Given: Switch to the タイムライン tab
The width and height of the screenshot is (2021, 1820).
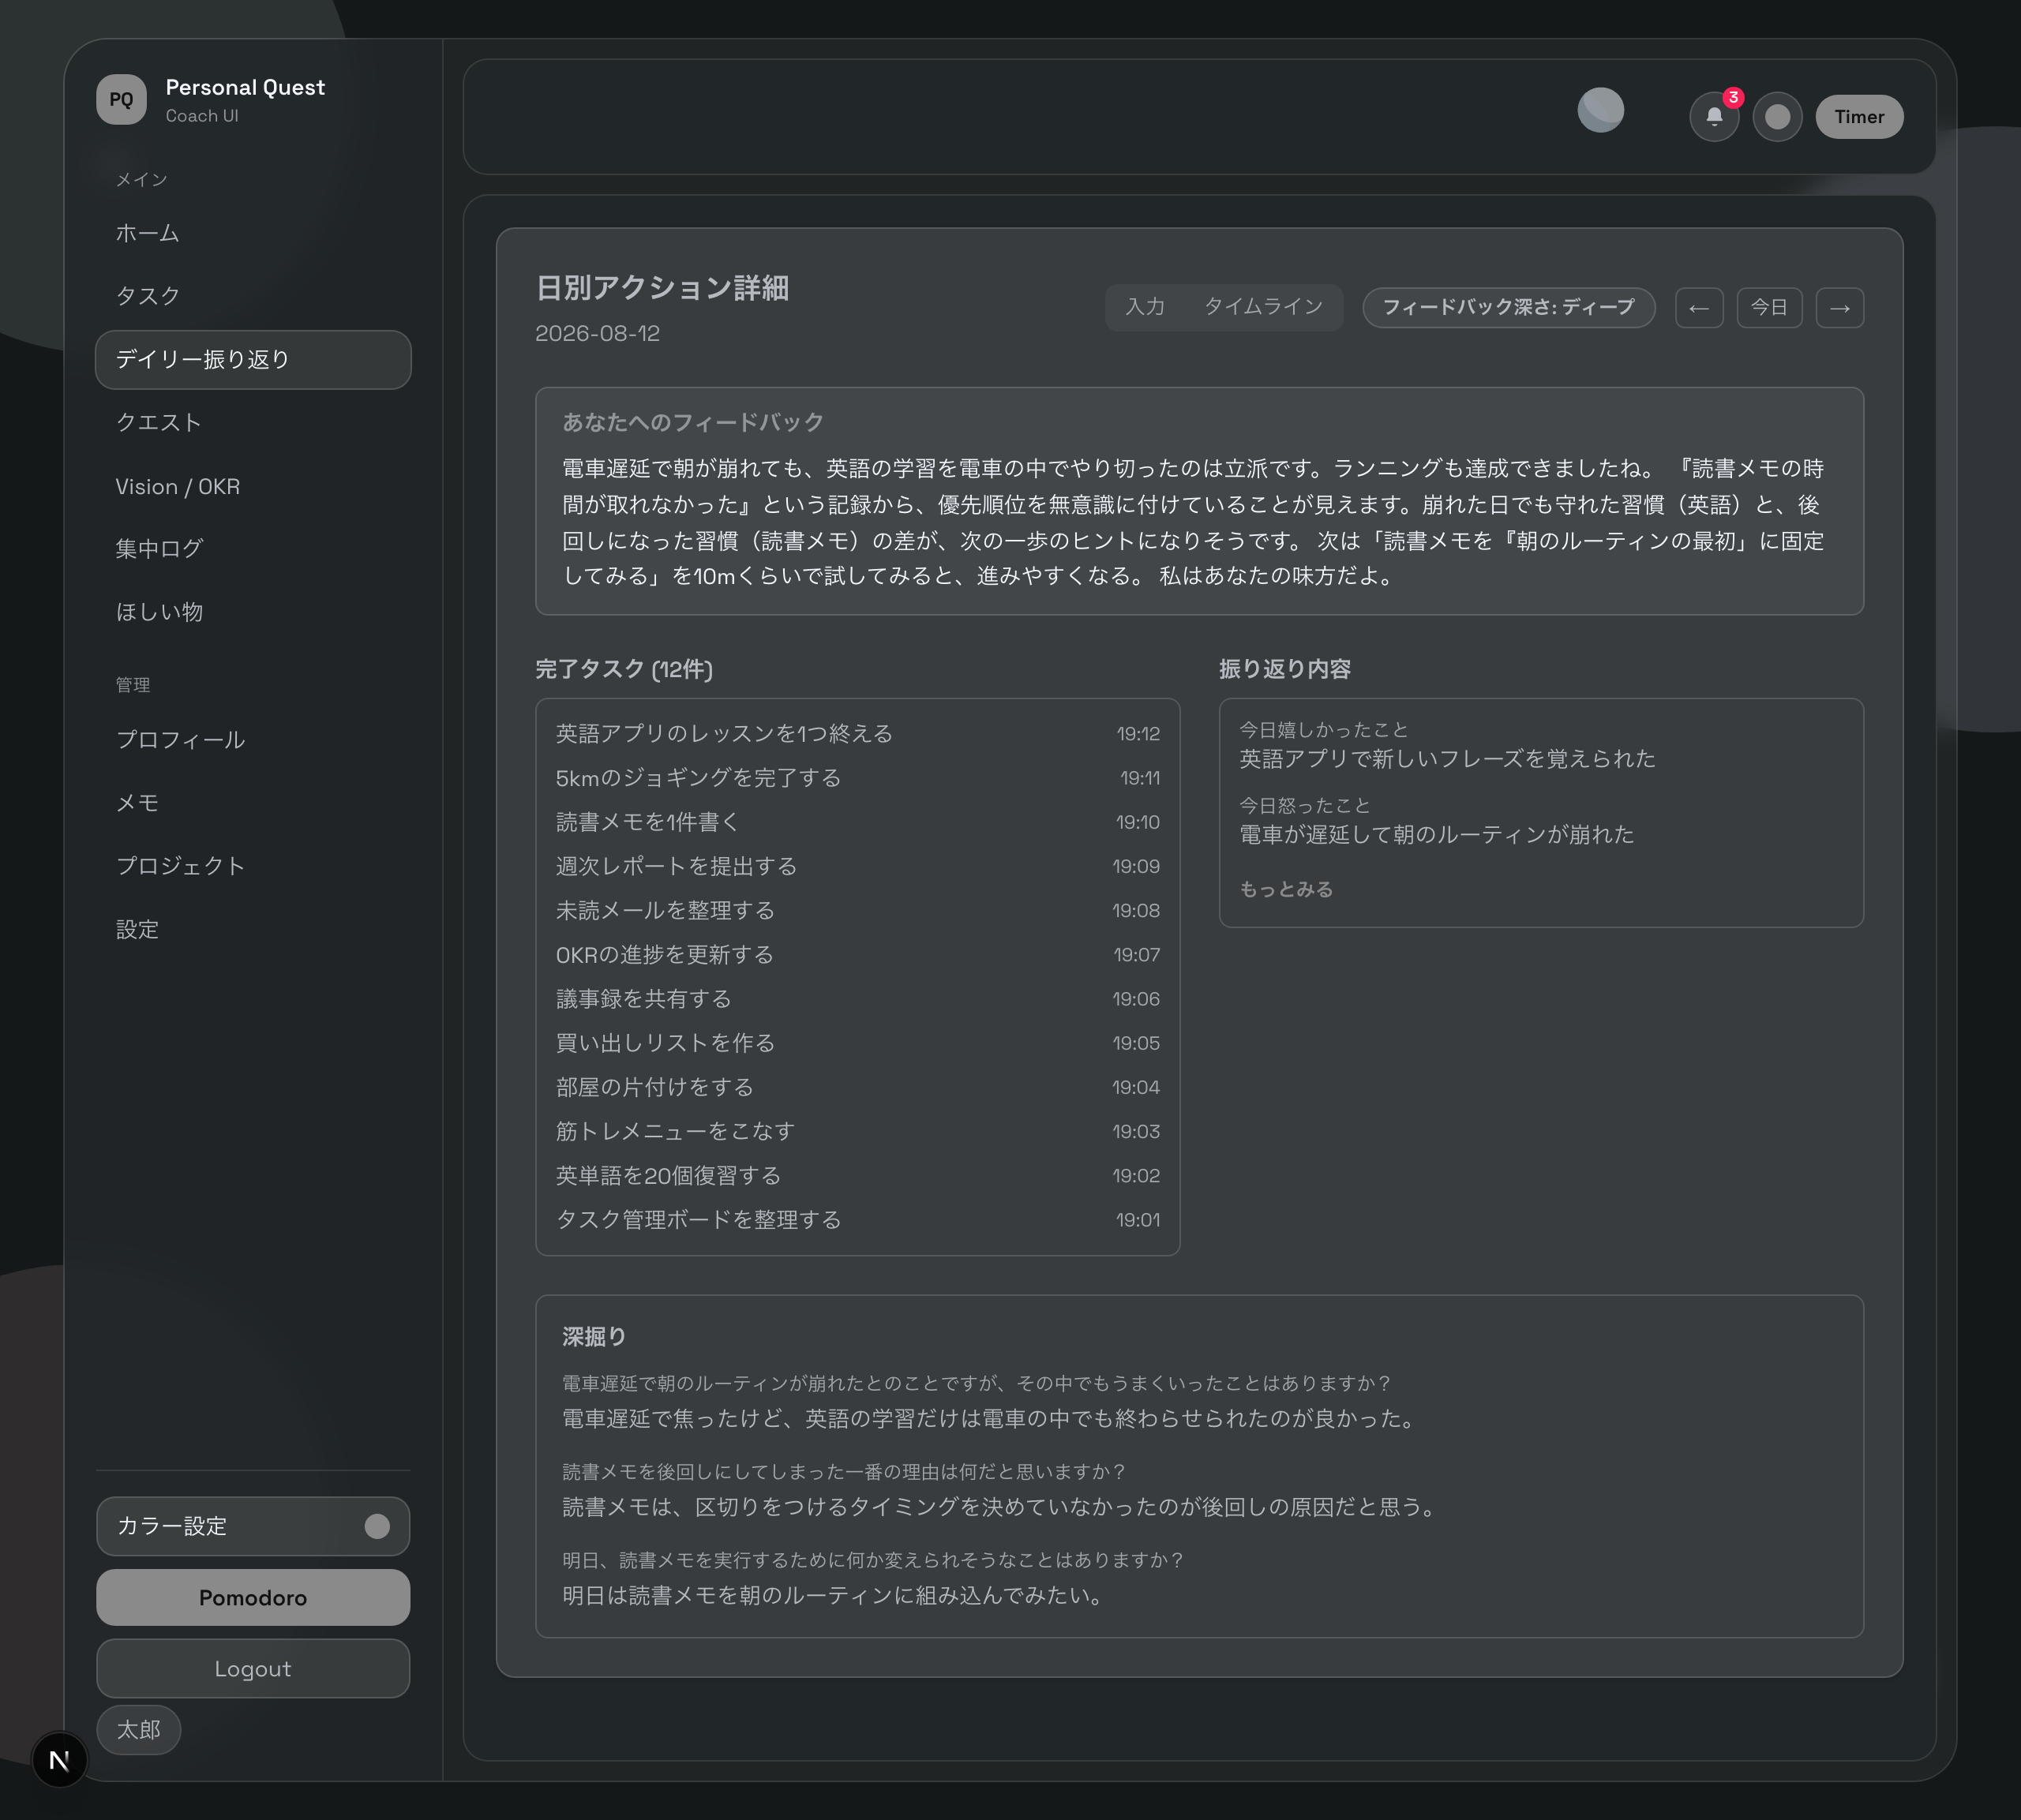Looking at the screenshot, I should pos(1263,307).
